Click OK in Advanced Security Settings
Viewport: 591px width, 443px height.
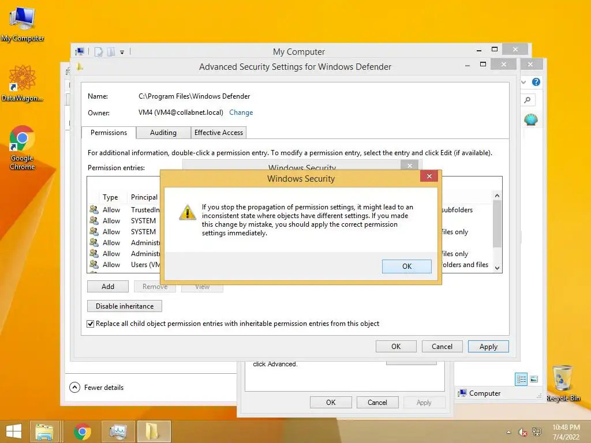point(396,346)
